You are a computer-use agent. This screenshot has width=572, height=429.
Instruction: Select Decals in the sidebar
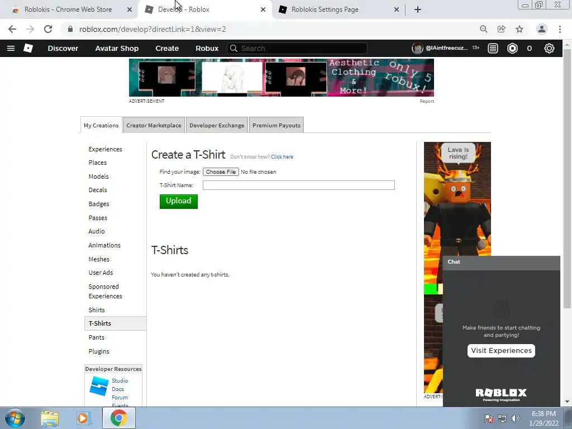(98, 190)
